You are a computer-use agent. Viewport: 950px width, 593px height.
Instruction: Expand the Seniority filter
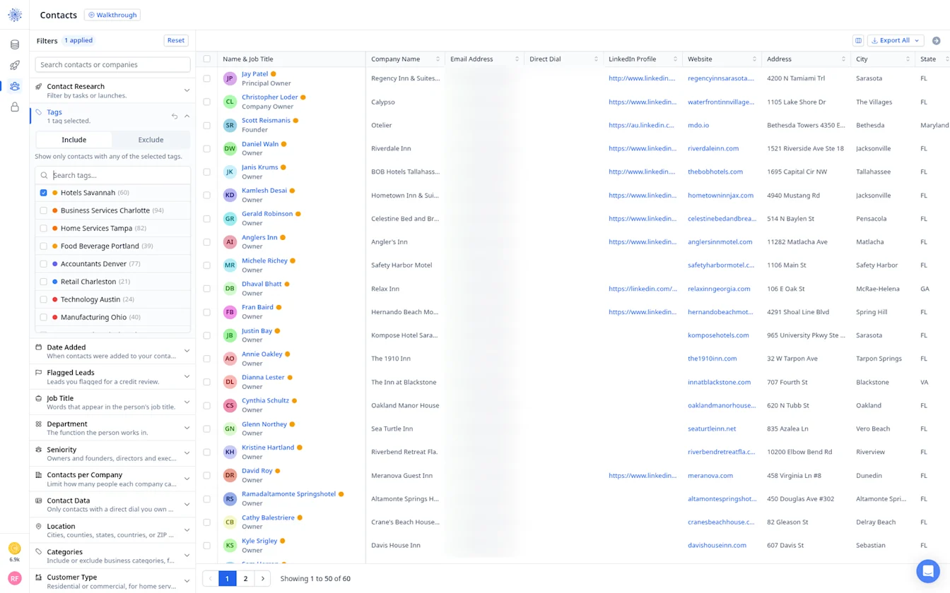click(x=112, y=453)
